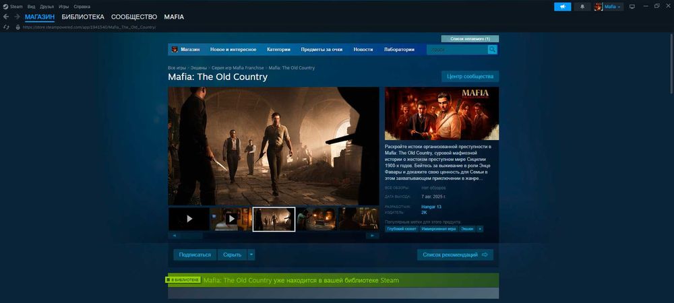Click the Список желаемого (1) button
The image size is (674, 303).
pyautogui.click(x=470, y=38)
